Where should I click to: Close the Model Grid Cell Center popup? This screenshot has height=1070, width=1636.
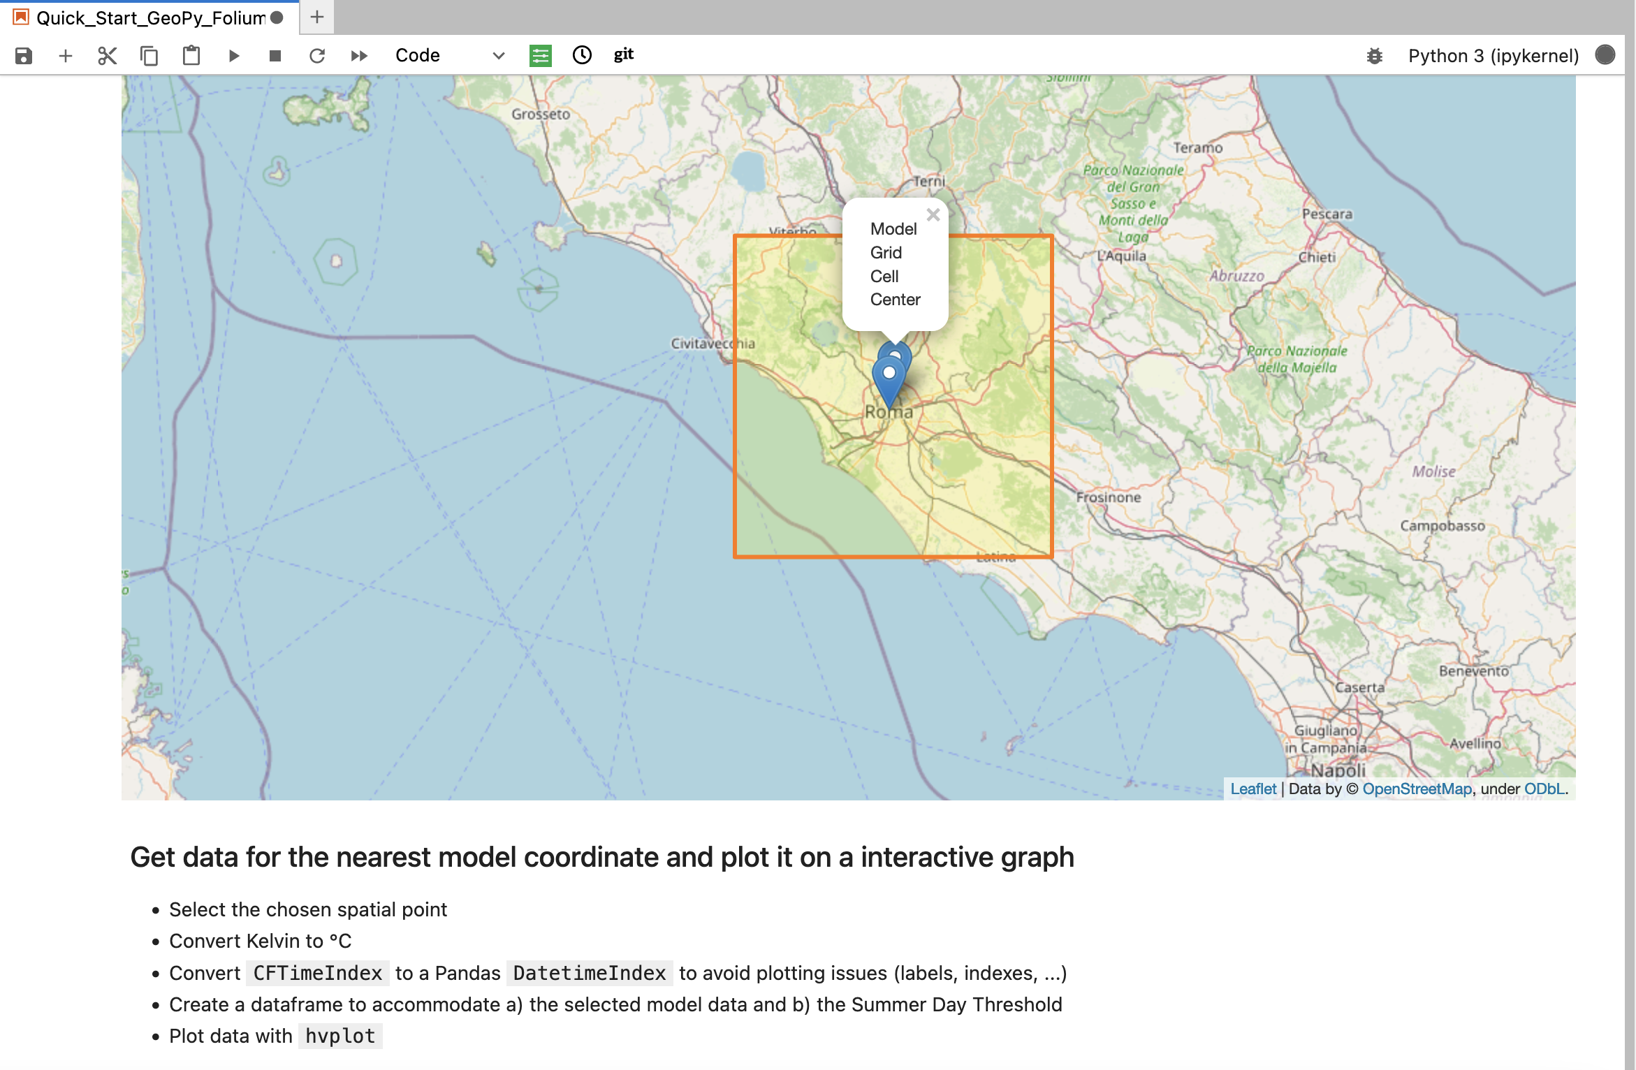point(933,215)
